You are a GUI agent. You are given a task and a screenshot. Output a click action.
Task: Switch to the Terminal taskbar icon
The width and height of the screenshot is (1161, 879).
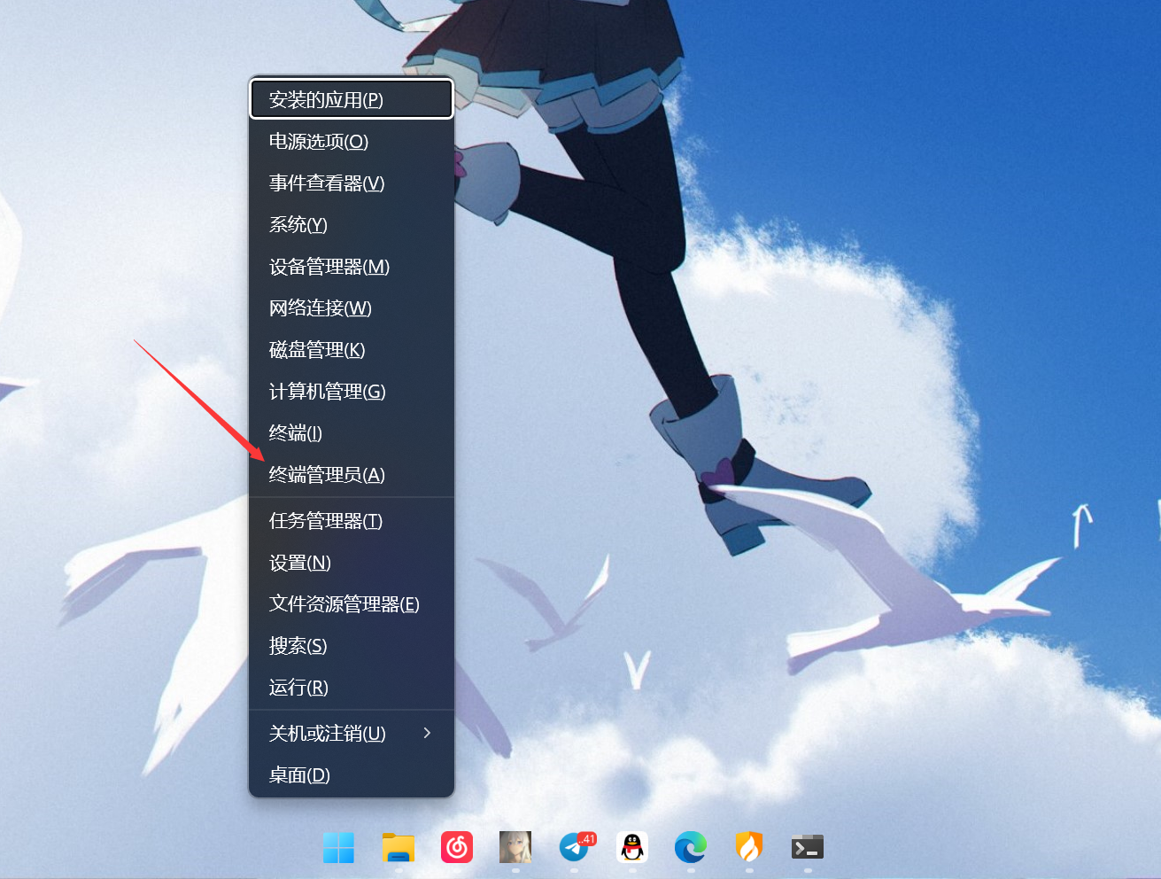click(808, 848)
